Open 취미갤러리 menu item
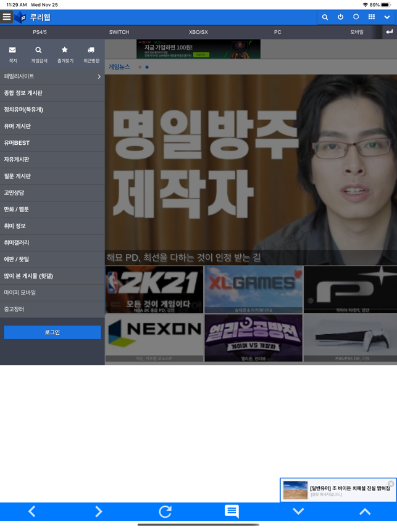This screenshot has width=397, height=529. [52, 242]
